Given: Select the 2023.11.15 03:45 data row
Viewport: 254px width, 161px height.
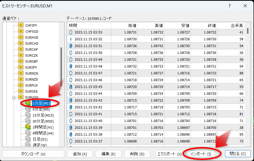Looking at the screenshot, I should click(x=123, y=87).
